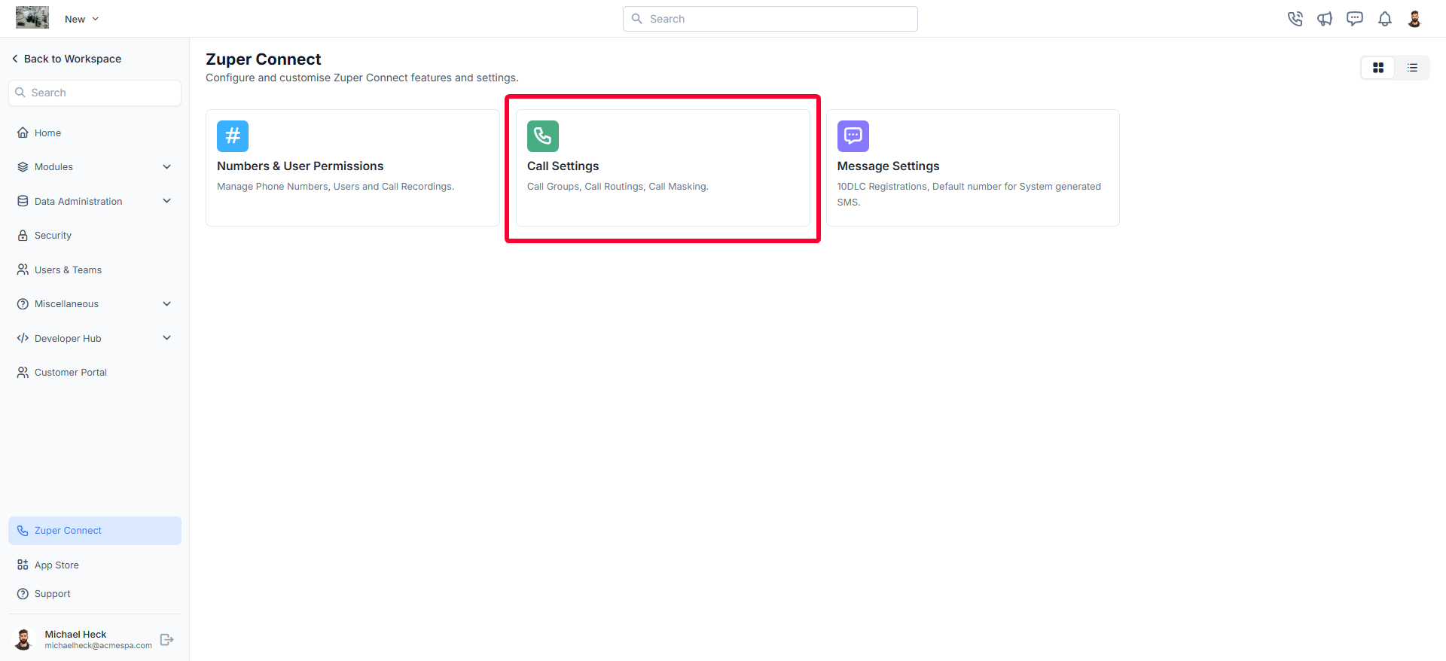The width and height of the screenshot is (1446, 661).
Task: Click the Developer Hub code icon
Action: [x=23, y=338]
